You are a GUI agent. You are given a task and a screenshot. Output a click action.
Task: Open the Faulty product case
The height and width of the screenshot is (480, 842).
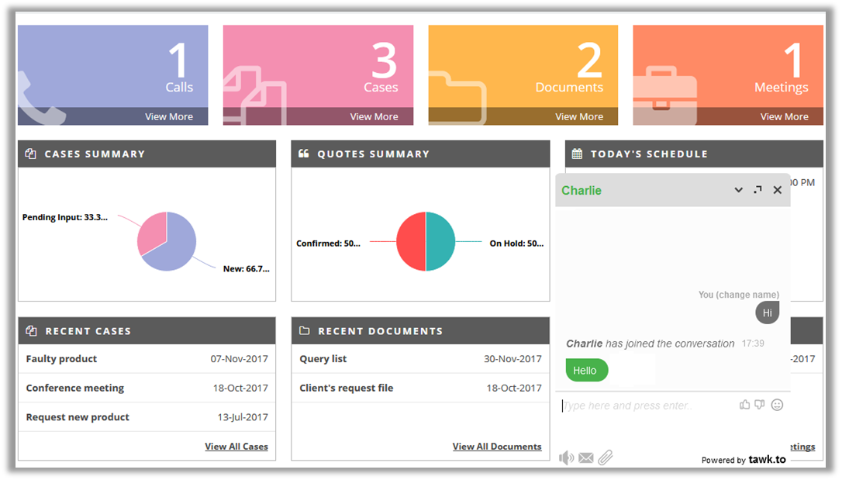tap(61, 359)
